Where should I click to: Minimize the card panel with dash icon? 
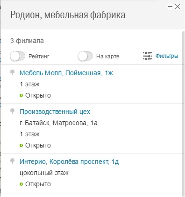(x=170, y=7)
